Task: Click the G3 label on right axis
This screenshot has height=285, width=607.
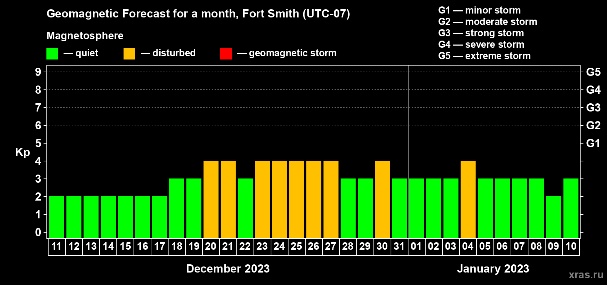Action: [593, 108]
